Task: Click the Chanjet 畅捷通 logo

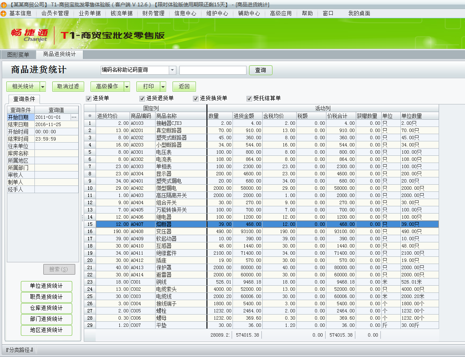Action: coord(30,35)
